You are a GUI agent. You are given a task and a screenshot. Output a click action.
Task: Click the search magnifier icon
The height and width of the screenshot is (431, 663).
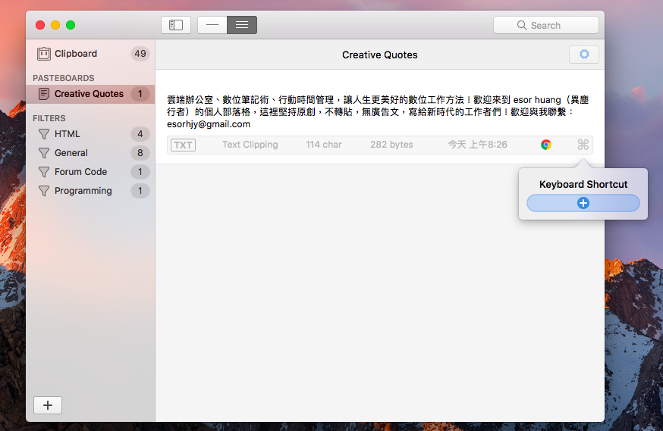point(522,25)
